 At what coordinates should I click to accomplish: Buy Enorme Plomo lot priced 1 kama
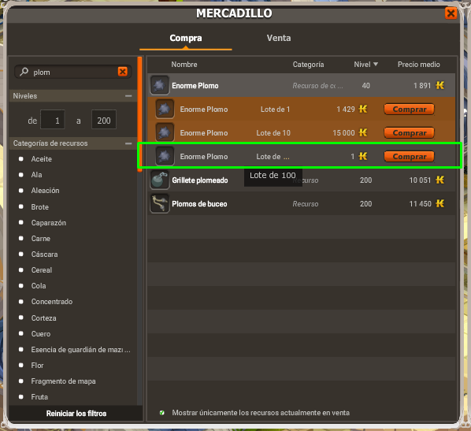pos(409,157)
